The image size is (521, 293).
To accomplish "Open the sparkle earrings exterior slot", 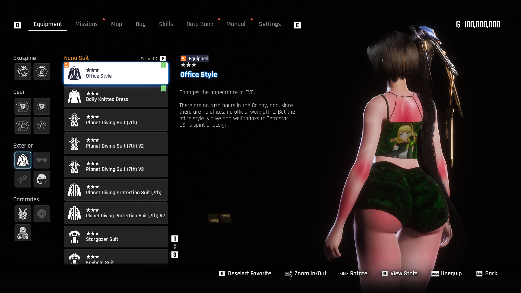I will point(23,179).
